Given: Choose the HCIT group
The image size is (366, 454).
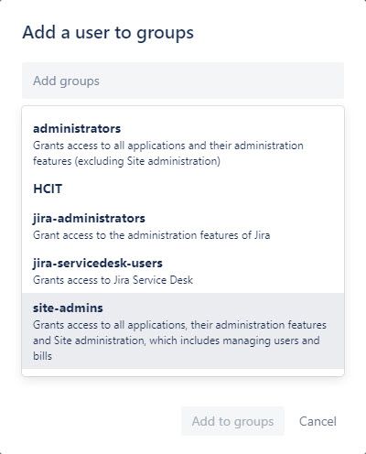Looking at the screenshot, I should coord(183,189).
